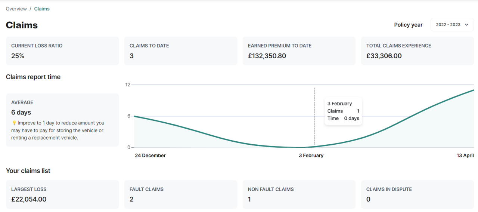Click the lightbulb tip icon under Average
Image resolution: width=478 pixels, height=212 pixels.
(14, 123)
